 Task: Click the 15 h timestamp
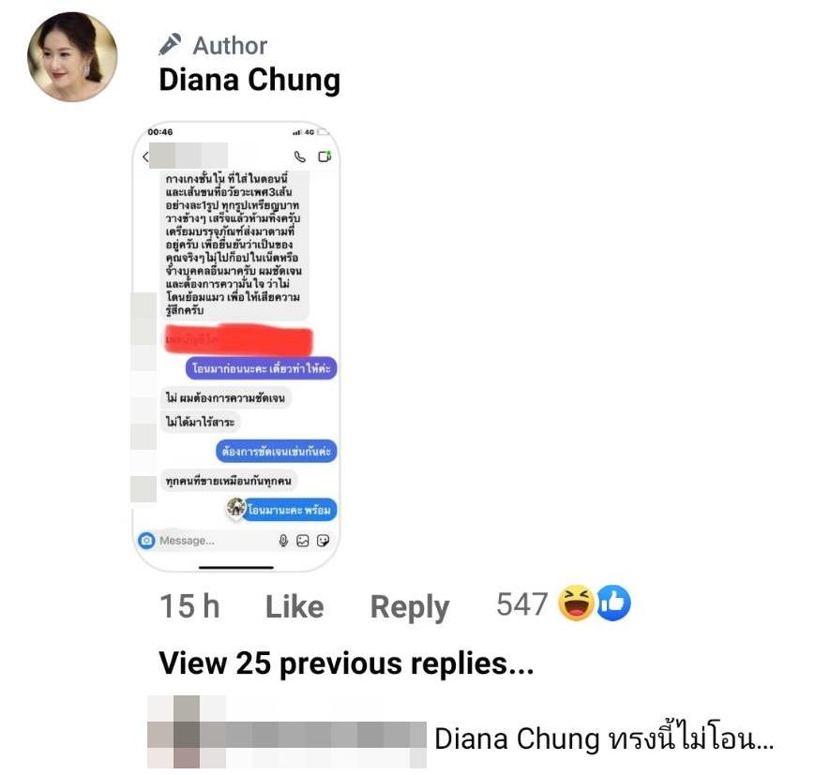(x=189, y=606)
